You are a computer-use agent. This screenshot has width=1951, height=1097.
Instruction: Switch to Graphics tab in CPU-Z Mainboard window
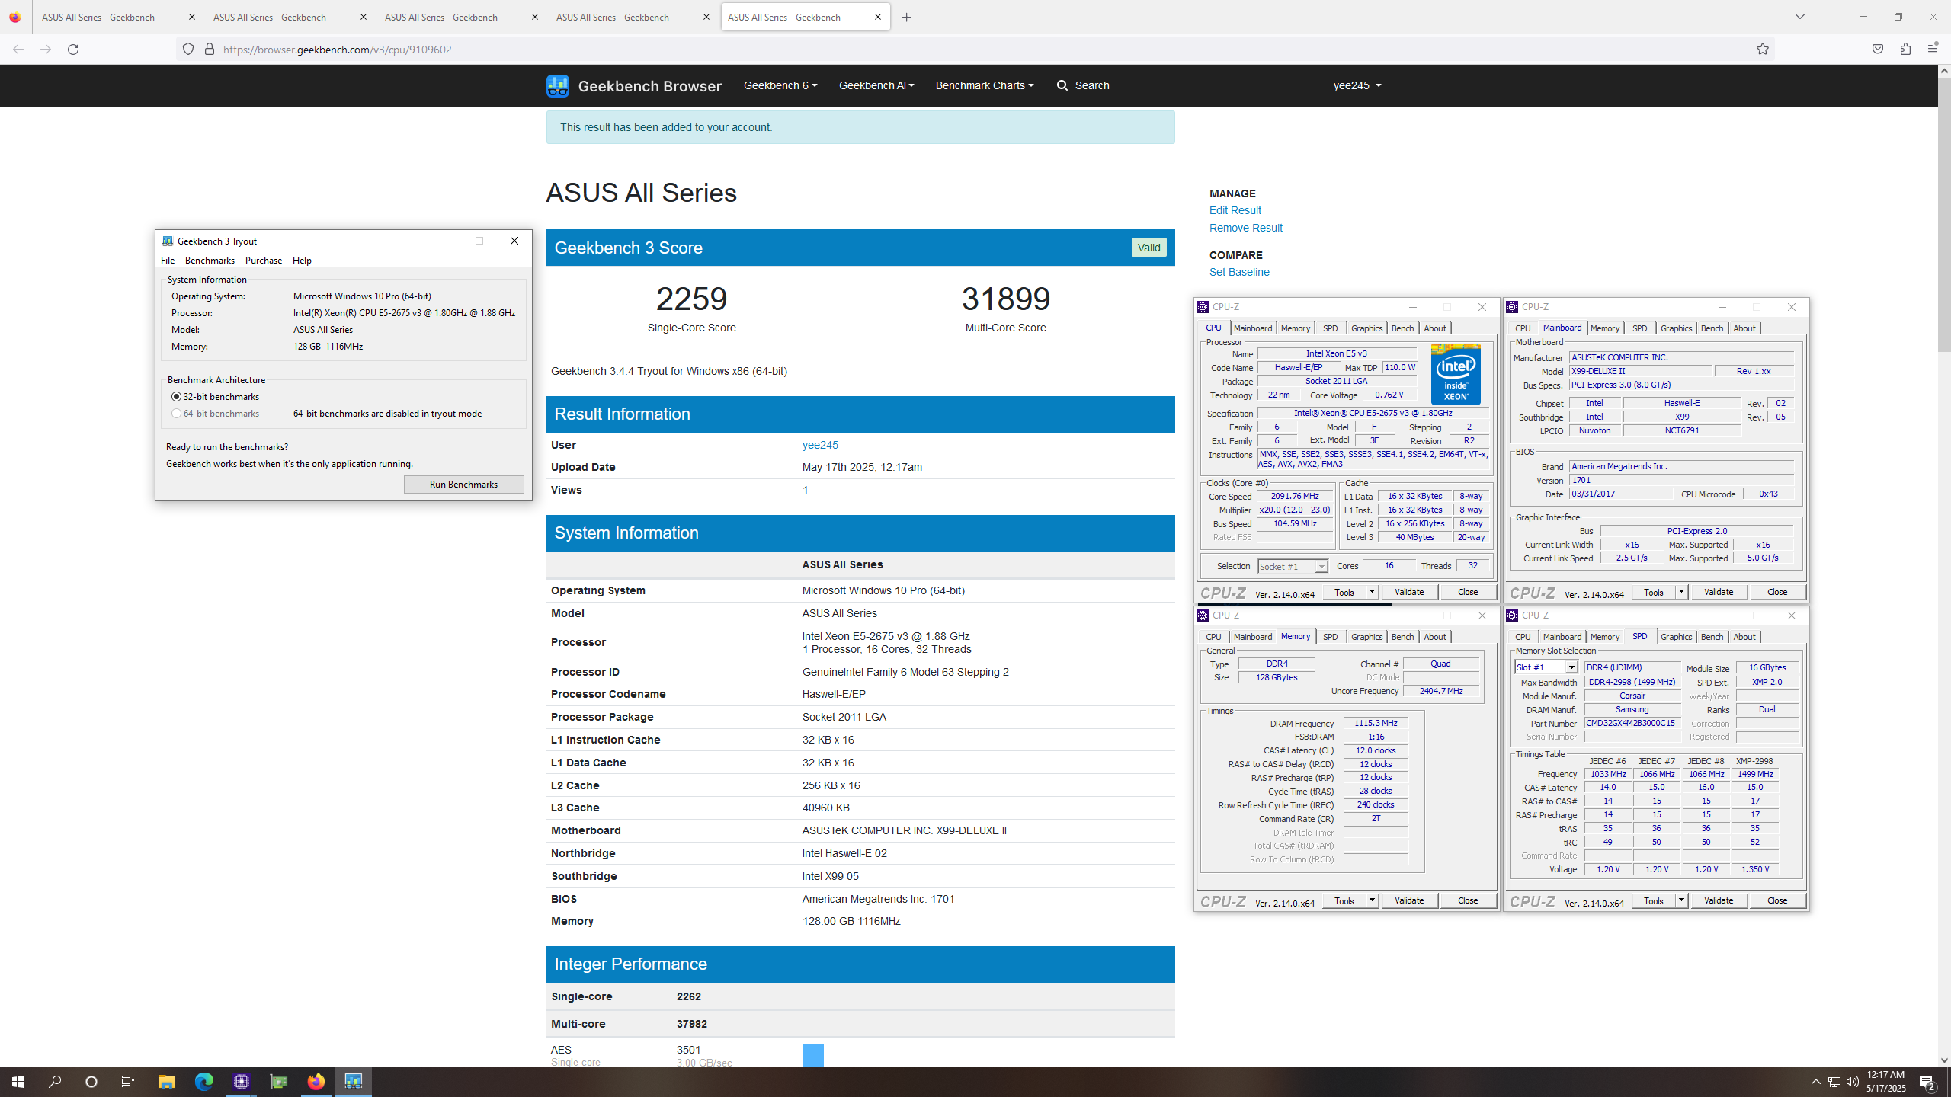[1676, 328]
